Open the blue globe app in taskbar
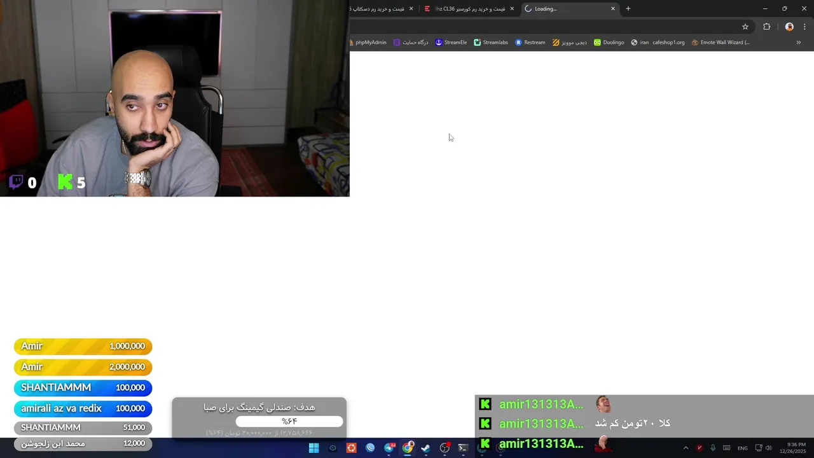This screenshot has width=814, height=458. [370, 448]
